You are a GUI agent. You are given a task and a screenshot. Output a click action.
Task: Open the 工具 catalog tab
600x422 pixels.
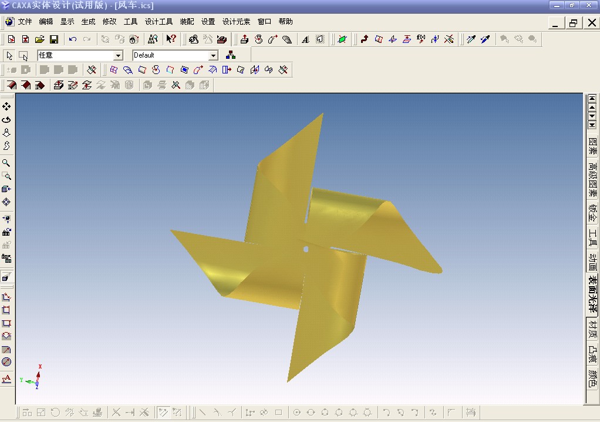(592, 237)
